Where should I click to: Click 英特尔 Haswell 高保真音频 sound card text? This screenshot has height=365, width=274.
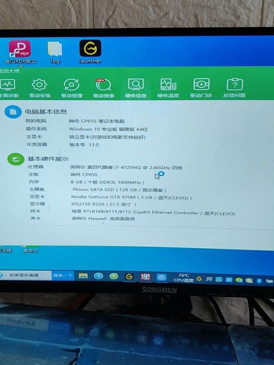point(103,219)
